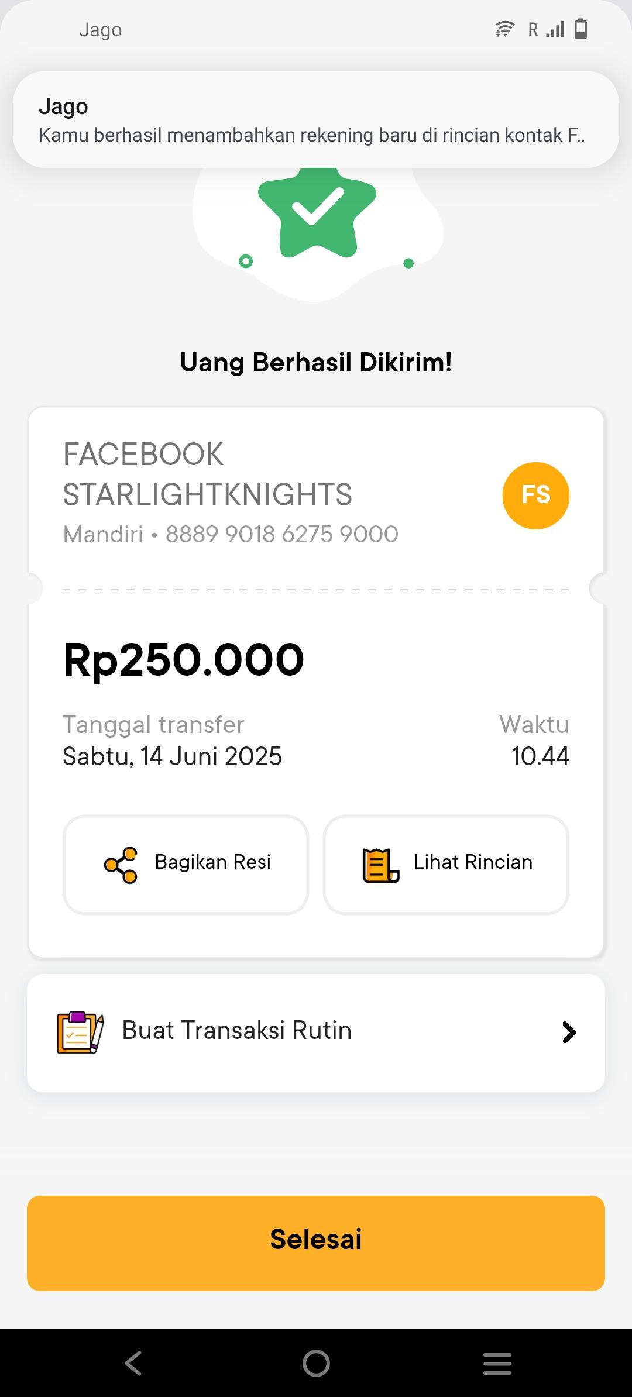Tap the Rp250.000 transfer amount

184,660
